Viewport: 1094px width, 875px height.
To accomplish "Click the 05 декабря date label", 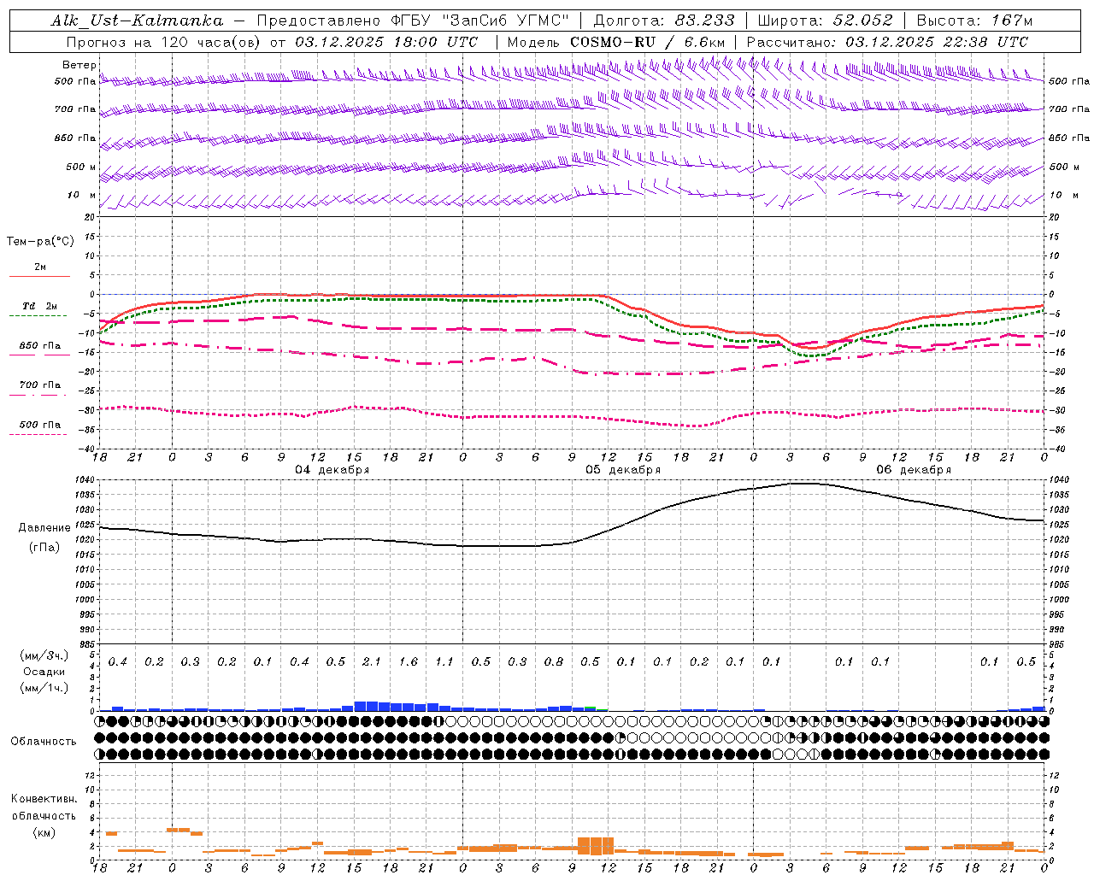I will (x=623, y=470).
